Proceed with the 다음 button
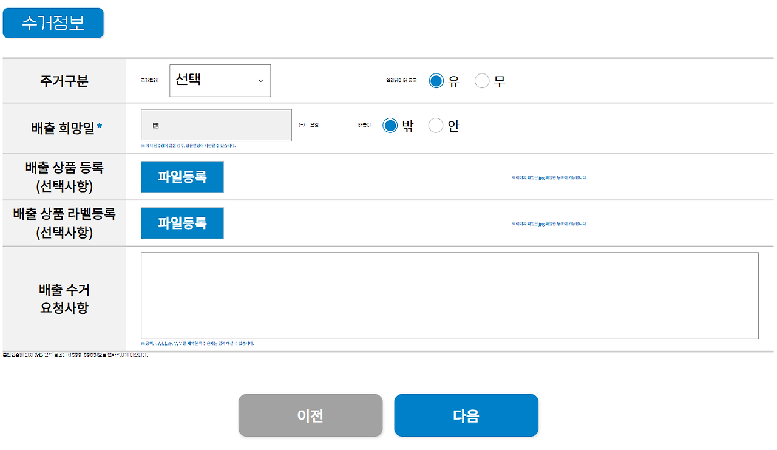This screenshot has width=777, height=450. click(x=466, y=415)
